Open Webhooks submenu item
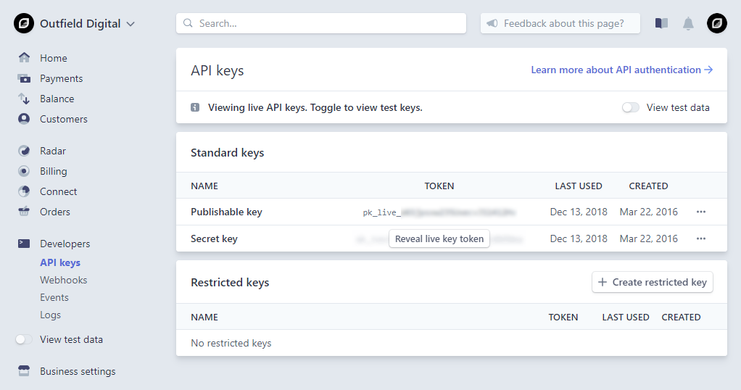 pyautogui.click(x=64, y=280)
